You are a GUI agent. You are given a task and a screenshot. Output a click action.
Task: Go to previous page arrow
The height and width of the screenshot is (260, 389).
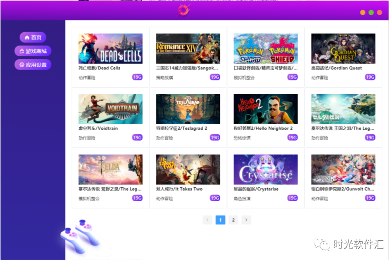click(x=207, y=220)
